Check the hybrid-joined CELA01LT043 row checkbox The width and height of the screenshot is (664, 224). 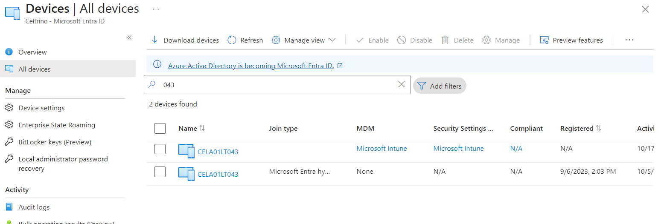tap(160, 172)
